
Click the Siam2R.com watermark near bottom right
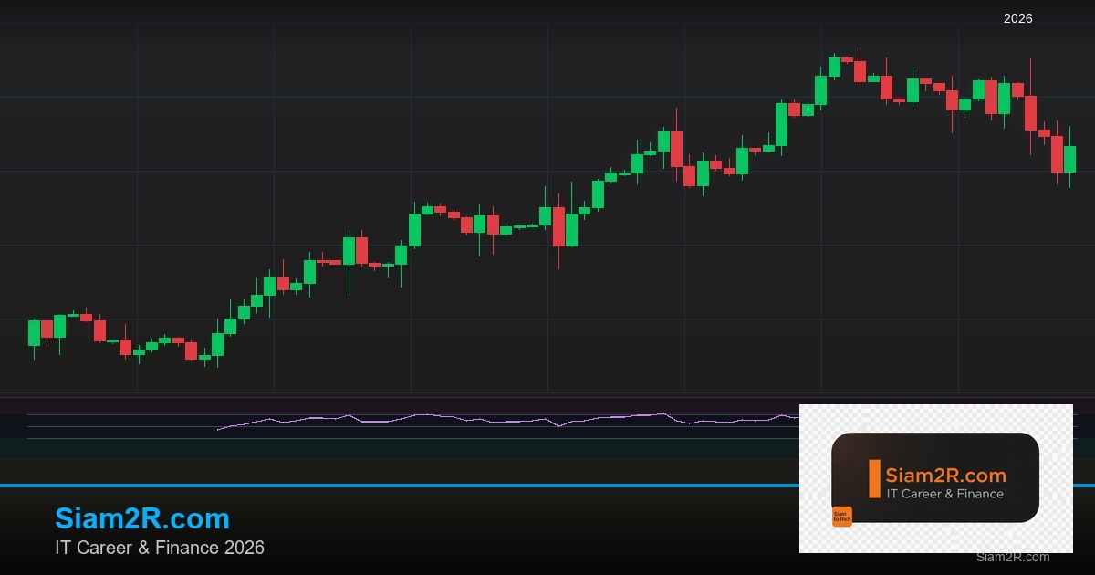[1011, 557]
